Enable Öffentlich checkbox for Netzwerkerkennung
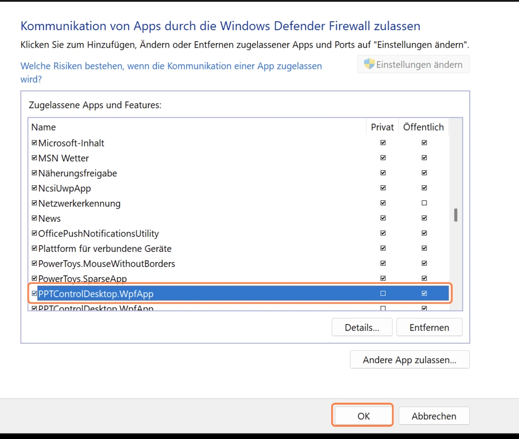Viewport: 519px width, 439px height. tap(424, 203)
